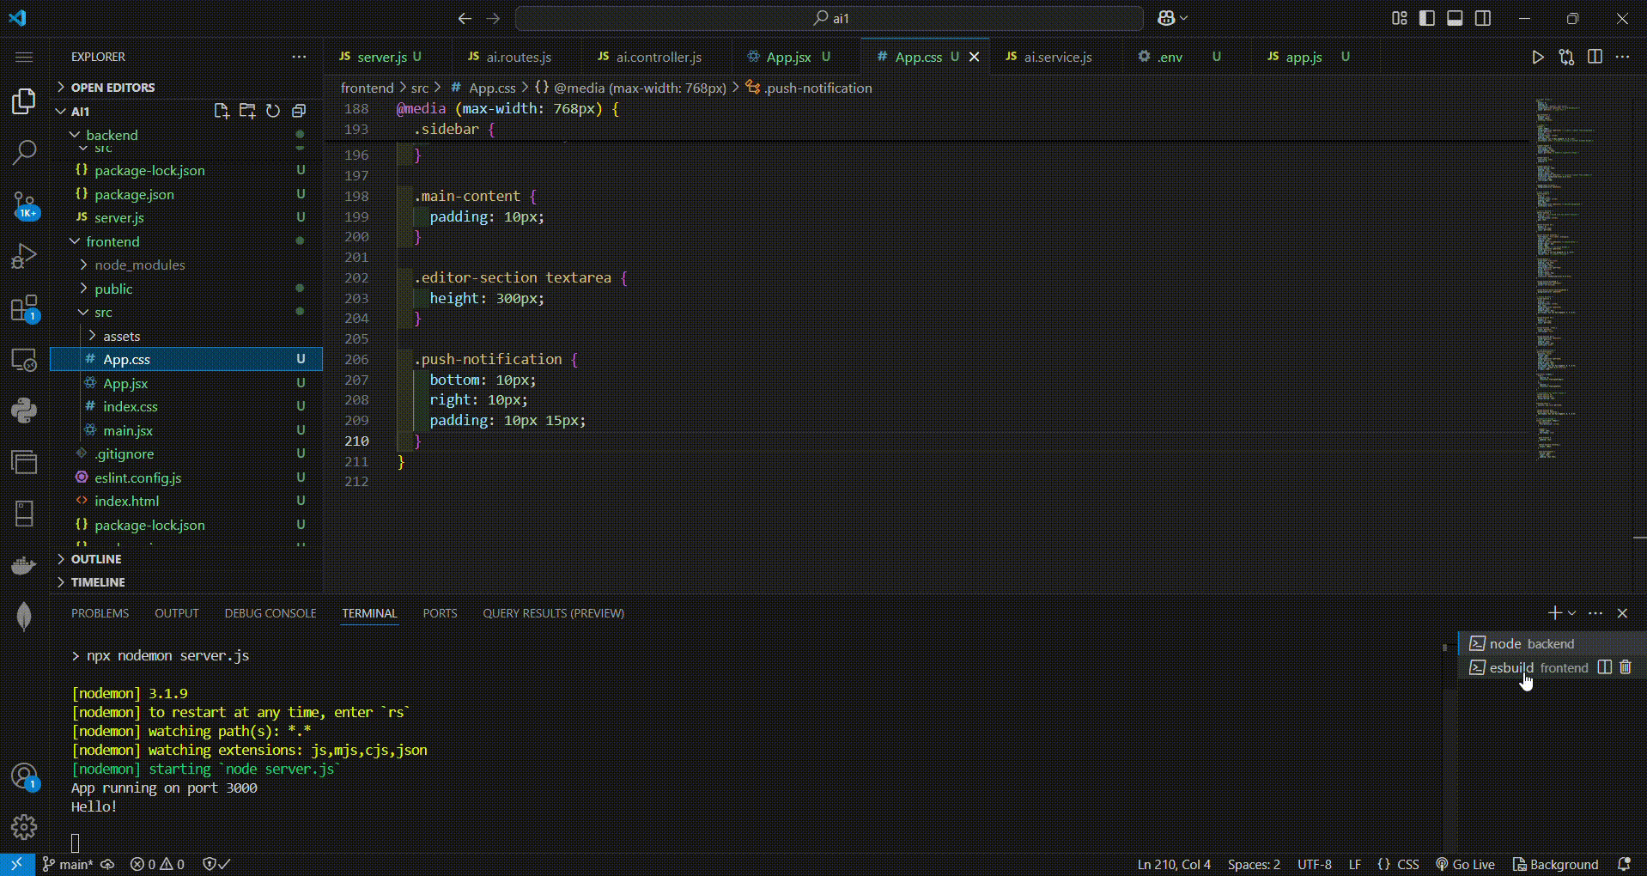This screenshot has width=1647, height=876.
Task: Open the Problems panel tab
Action: (100, 613)
